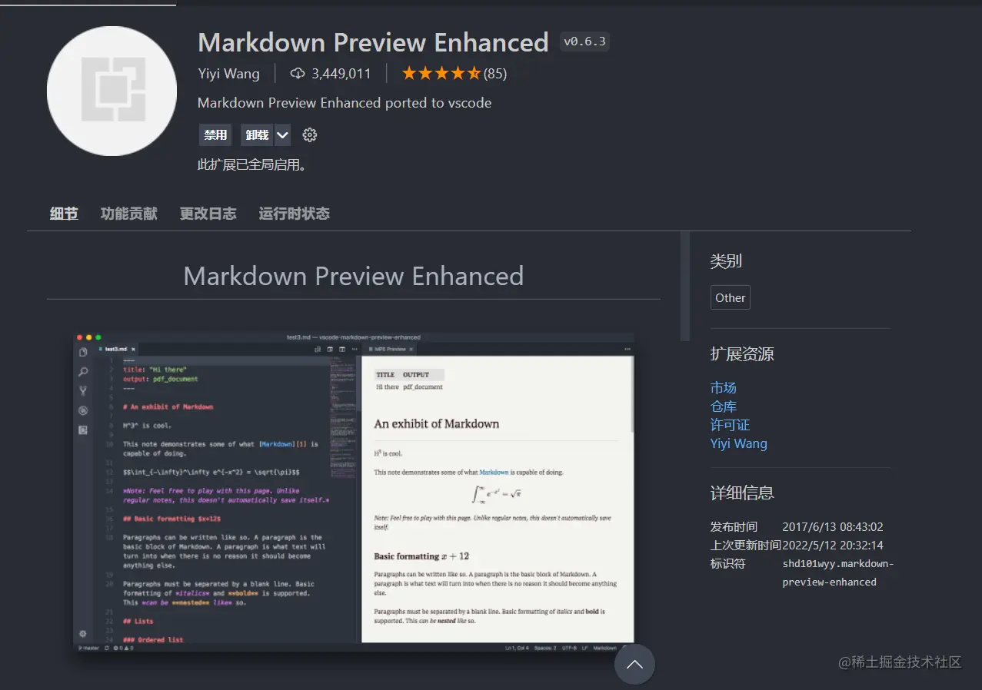Click the description 'Markdown Preview Enhanced ported to vscode'
This screenshot has width=982, height=690.
345,103
